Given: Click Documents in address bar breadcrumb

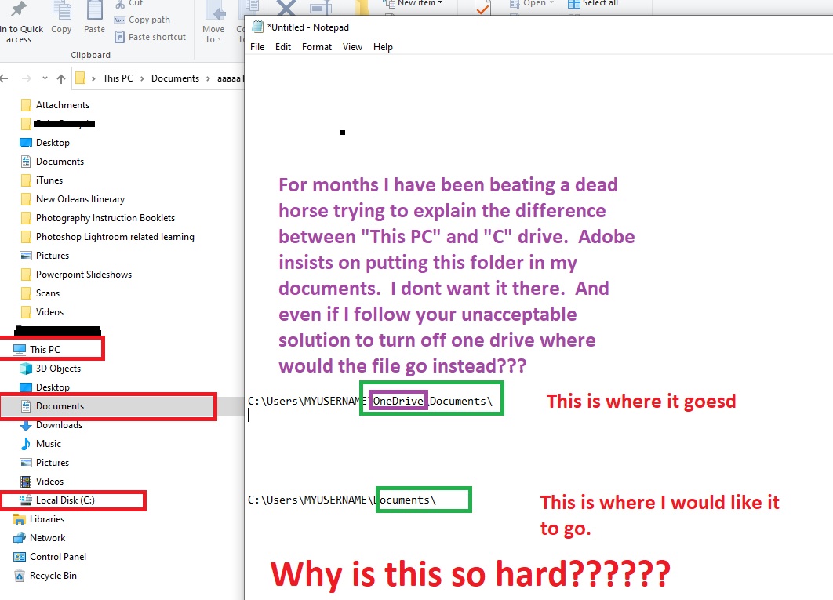Looking at the screenshot, I should [x=176, y=78].
